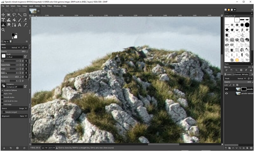Enable Lock brush to view checkbox
Screen dimensions: 254x151
point(2,101)
